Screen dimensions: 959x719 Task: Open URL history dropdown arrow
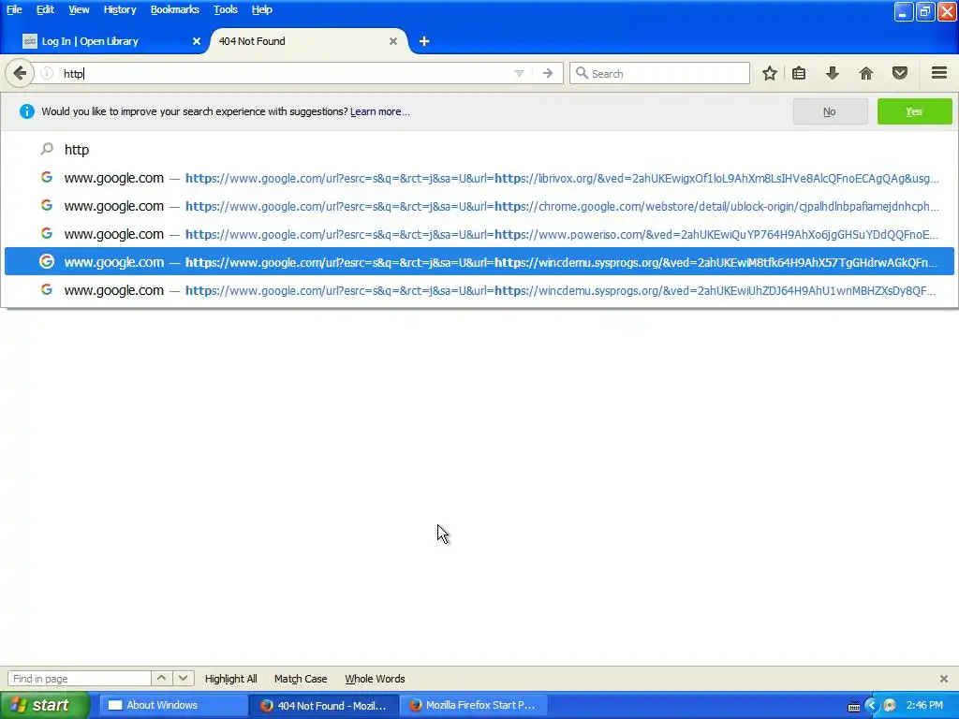pyautogui.click(x=519, y=73)
